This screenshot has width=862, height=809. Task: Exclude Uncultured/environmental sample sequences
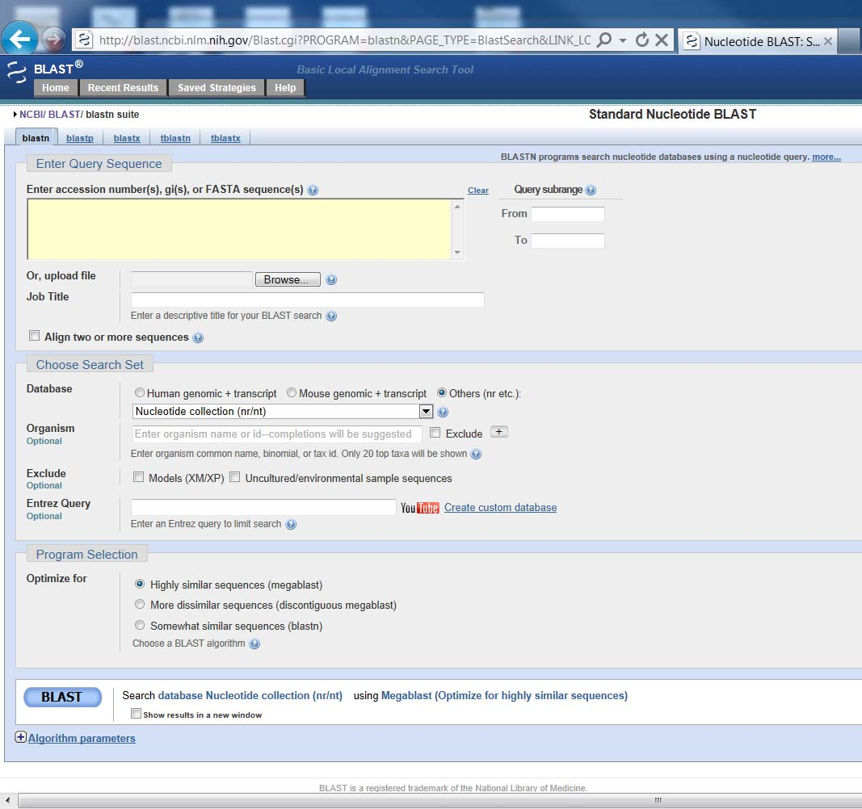[235, 478]
